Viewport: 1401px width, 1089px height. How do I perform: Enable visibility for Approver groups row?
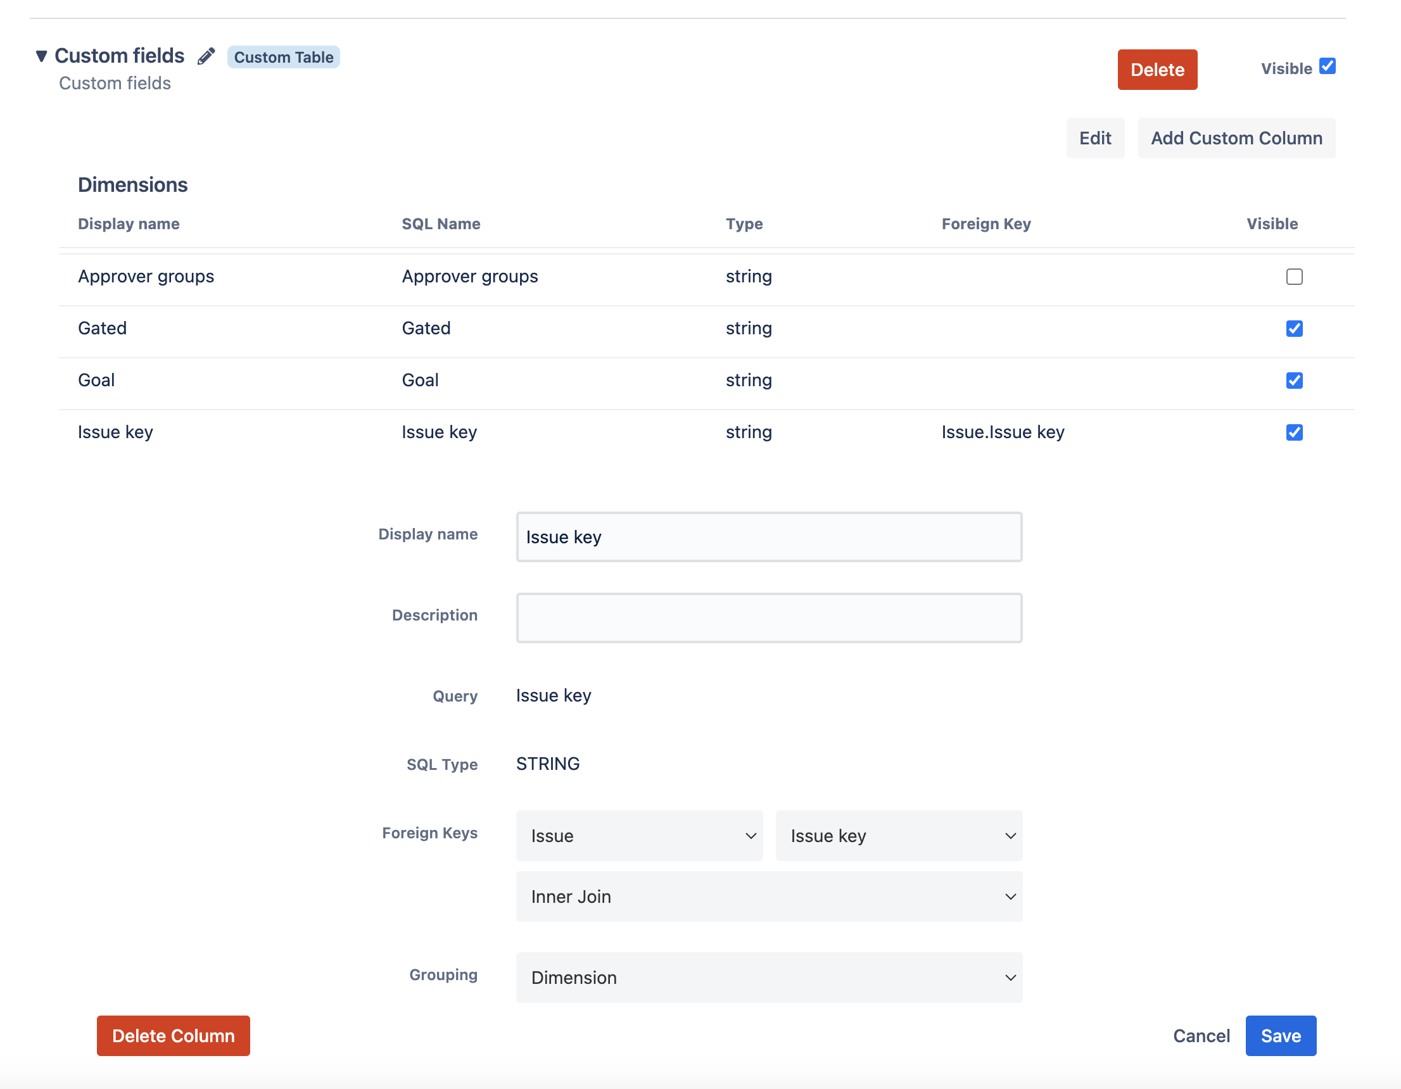click(x=1294, y=277)
